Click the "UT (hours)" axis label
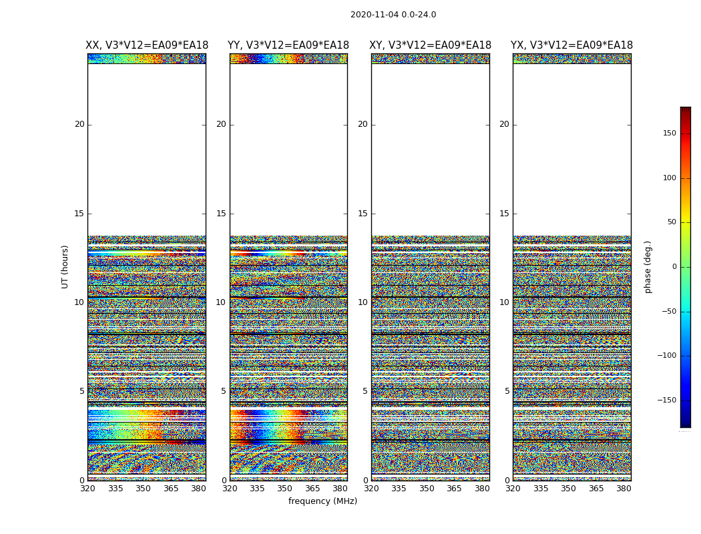 pyautogui.click(x=65, y=267)
